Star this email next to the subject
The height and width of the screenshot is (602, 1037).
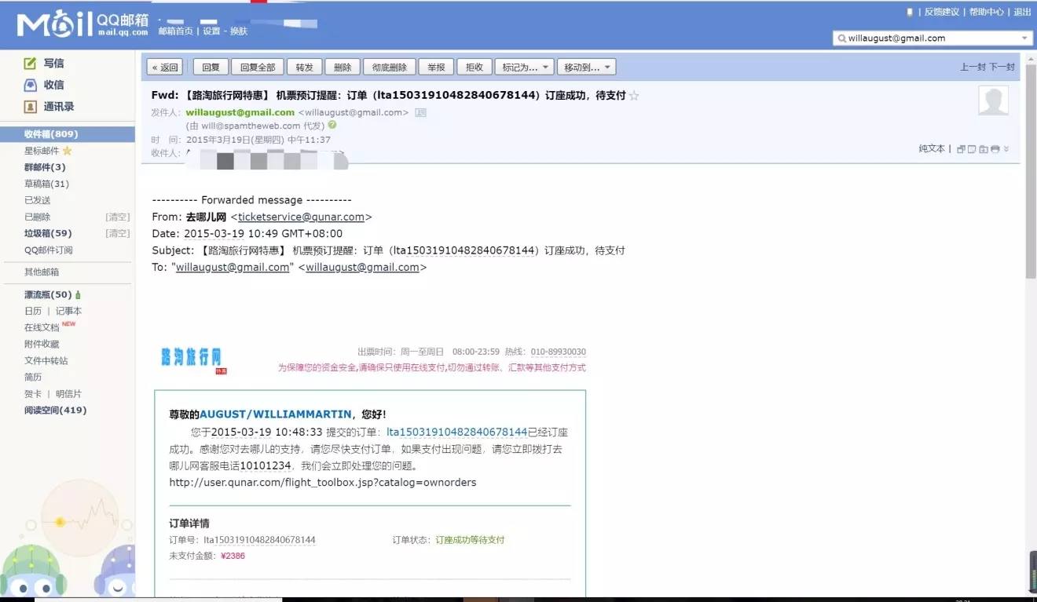(634, 96)
